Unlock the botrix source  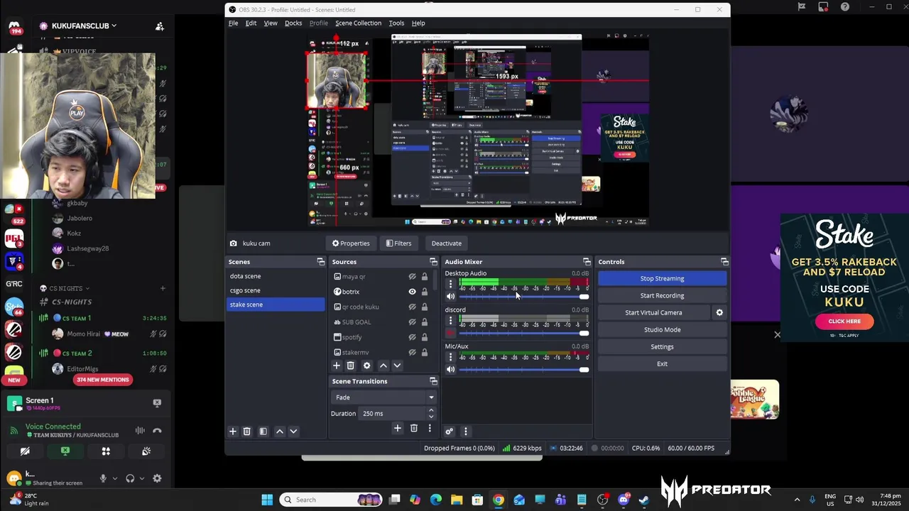pyautogui.click(x=425, y=292)
